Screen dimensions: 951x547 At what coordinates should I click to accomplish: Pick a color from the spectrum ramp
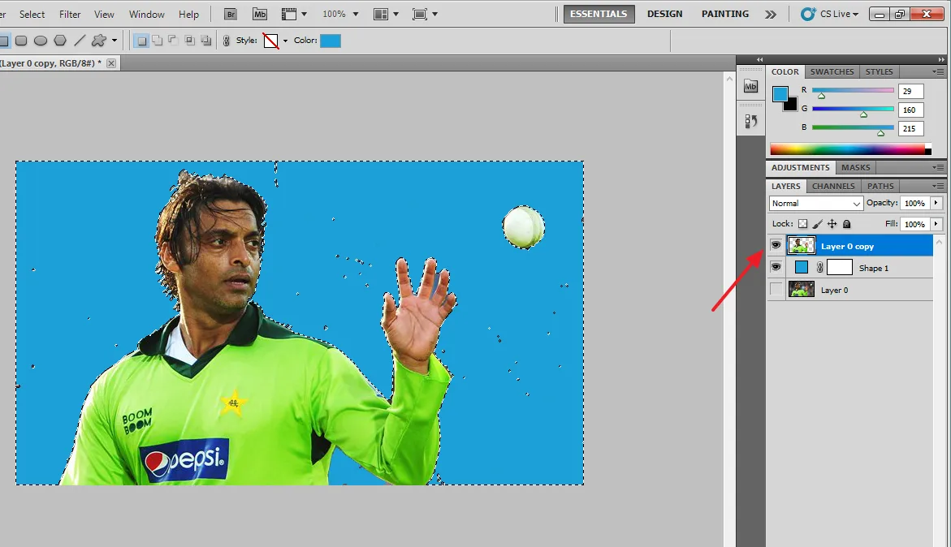point(850,149)
